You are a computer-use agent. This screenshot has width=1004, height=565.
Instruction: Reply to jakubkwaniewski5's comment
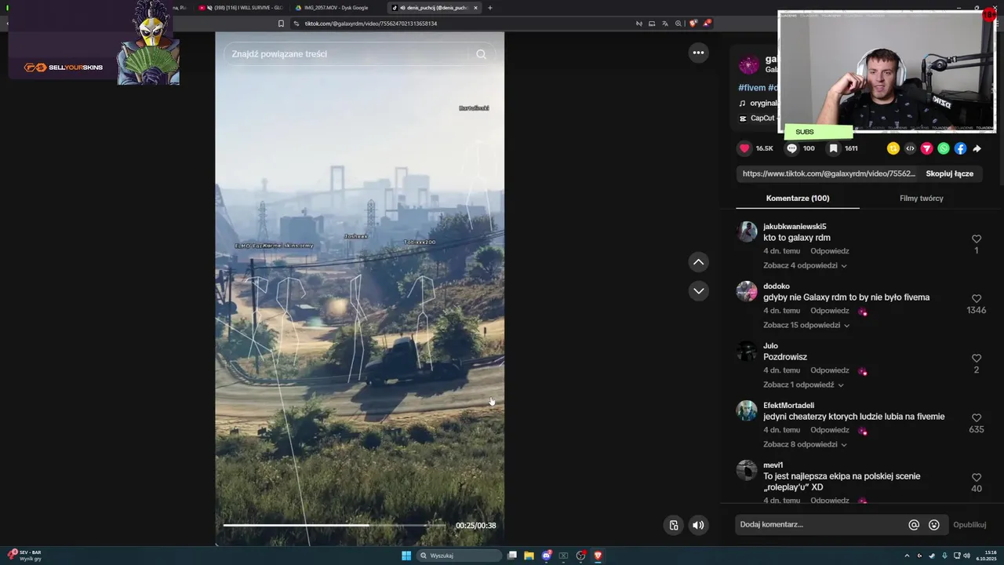pos(830,251)
